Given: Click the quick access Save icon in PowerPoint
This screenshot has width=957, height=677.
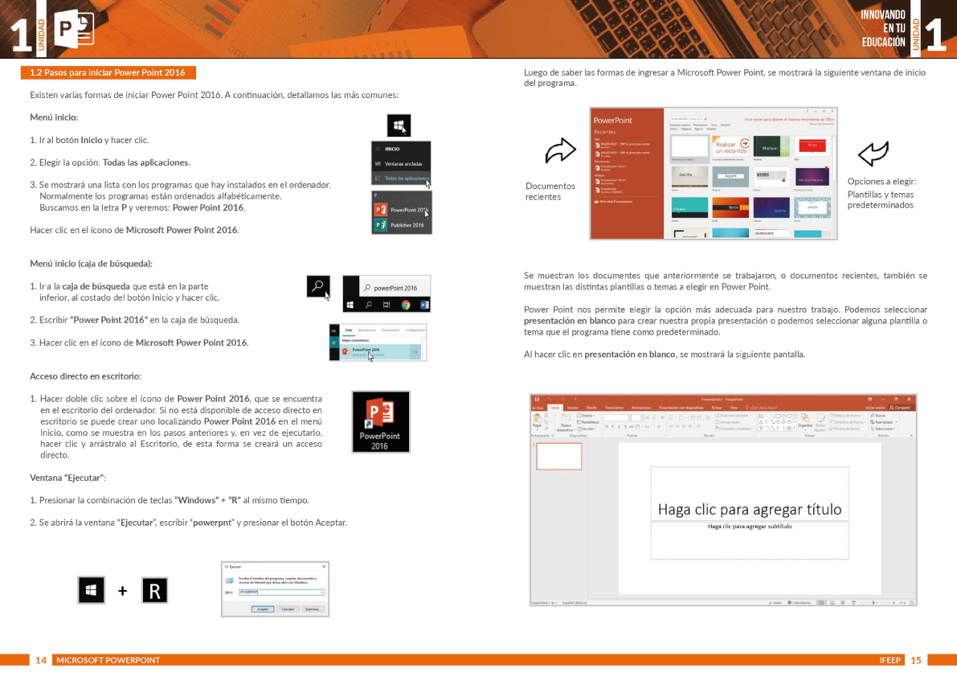Looking at the screenshot, I should coord(537,399).
